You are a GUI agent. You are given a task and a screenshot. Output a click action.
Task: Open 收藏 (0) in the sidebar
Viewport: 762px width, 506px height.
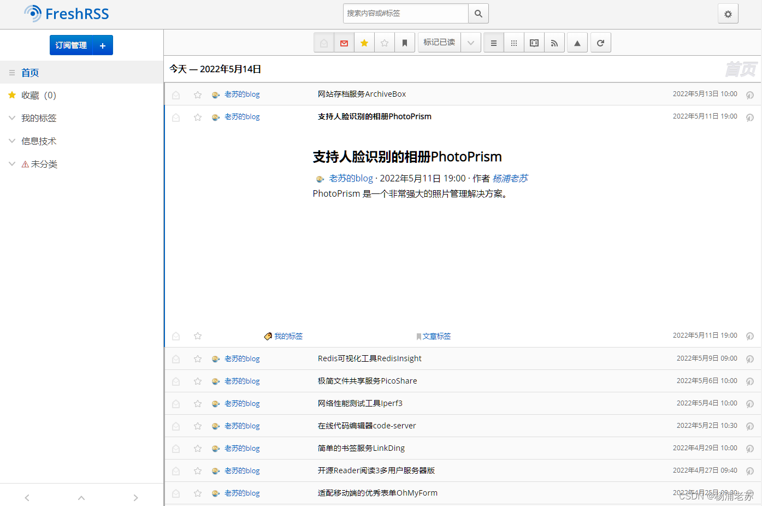[38, 95]
